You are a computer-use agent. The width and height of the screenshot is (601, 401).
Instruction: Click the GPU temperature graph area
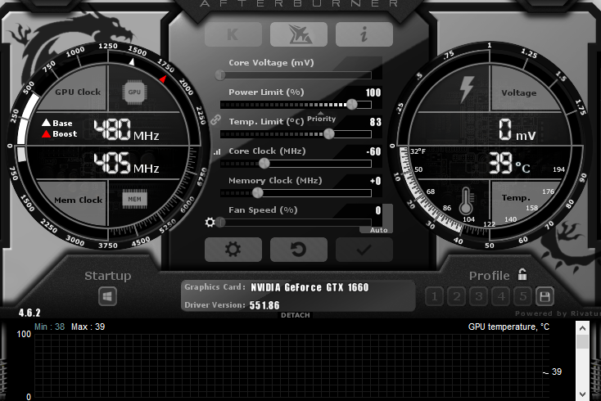pyautogui.click(x=291, y=367)
